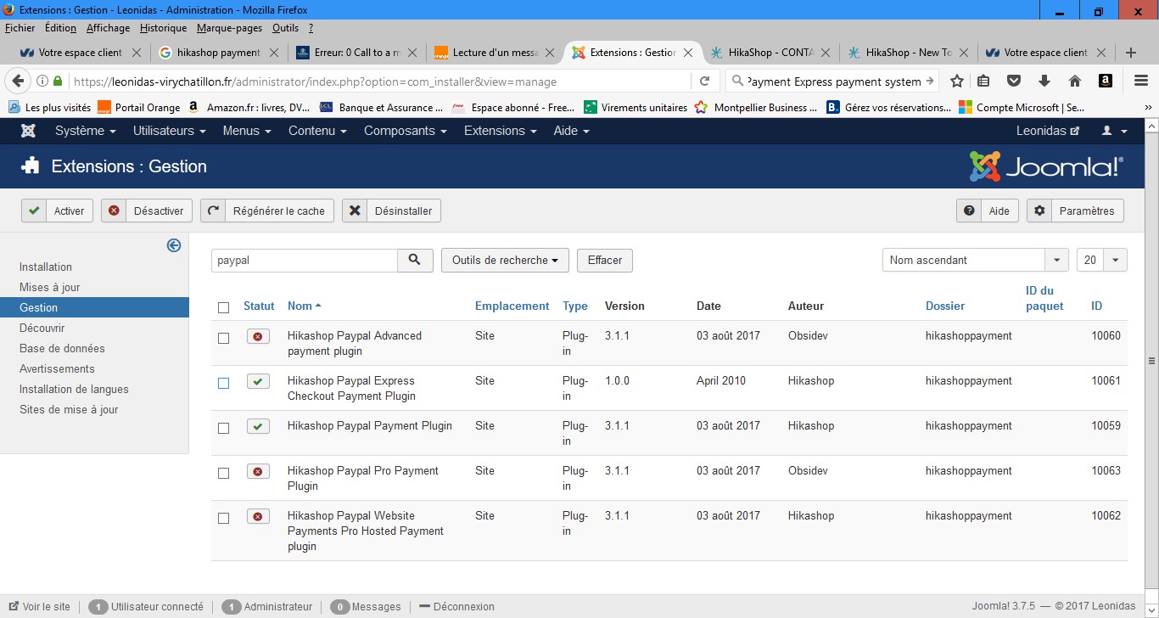Open the Amazon toolbar extension icon

pos(1105,81)
